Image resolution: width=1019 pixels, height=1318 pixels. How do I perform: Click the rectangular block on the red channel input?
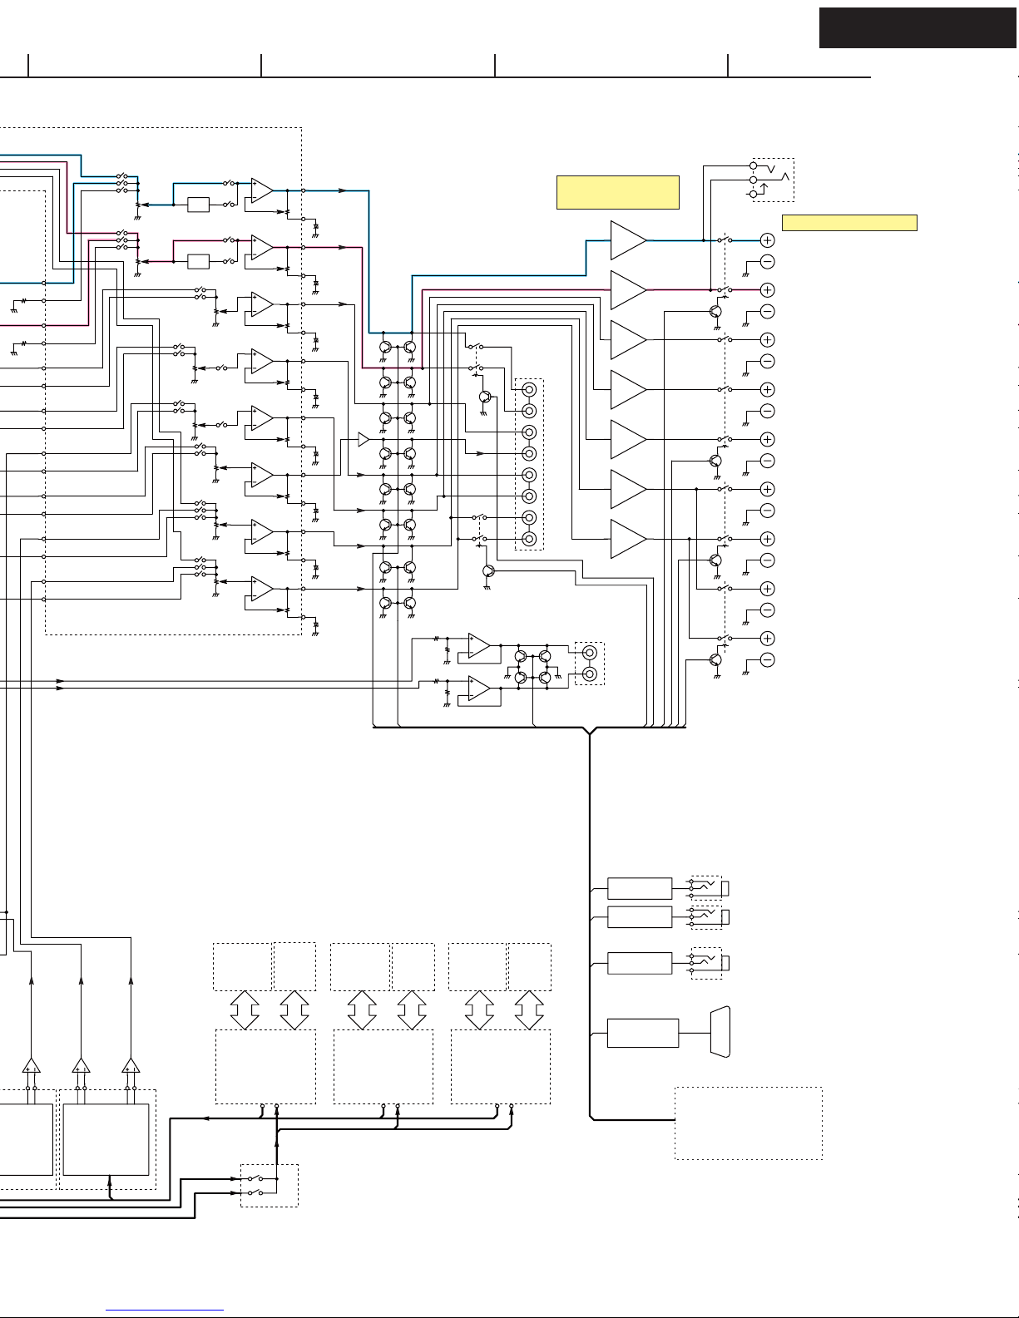tap(198, 261)
